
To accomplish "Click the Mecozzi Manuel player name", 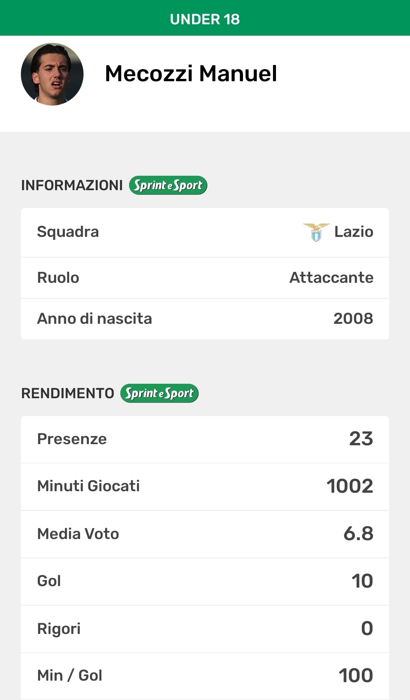I will point(191,73).
